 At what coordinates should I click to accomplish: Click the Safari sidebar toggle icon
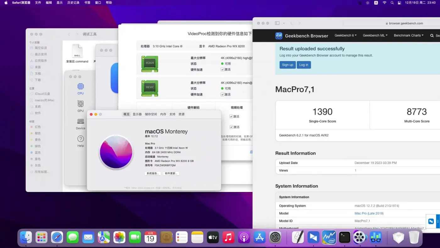[x=277, y=23]
